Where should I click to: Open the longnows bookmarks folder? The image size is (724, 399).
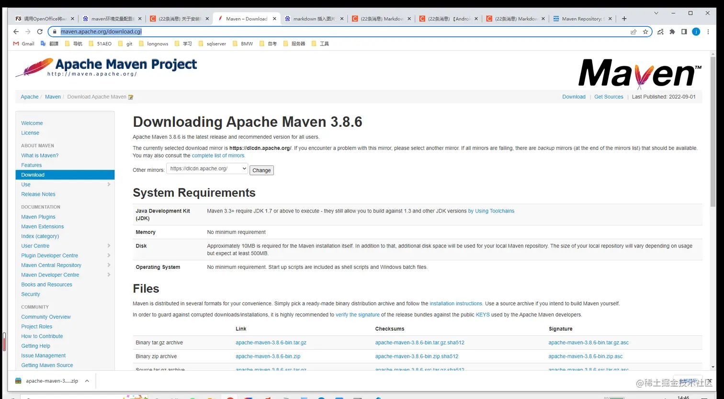(x=153, y=44)
